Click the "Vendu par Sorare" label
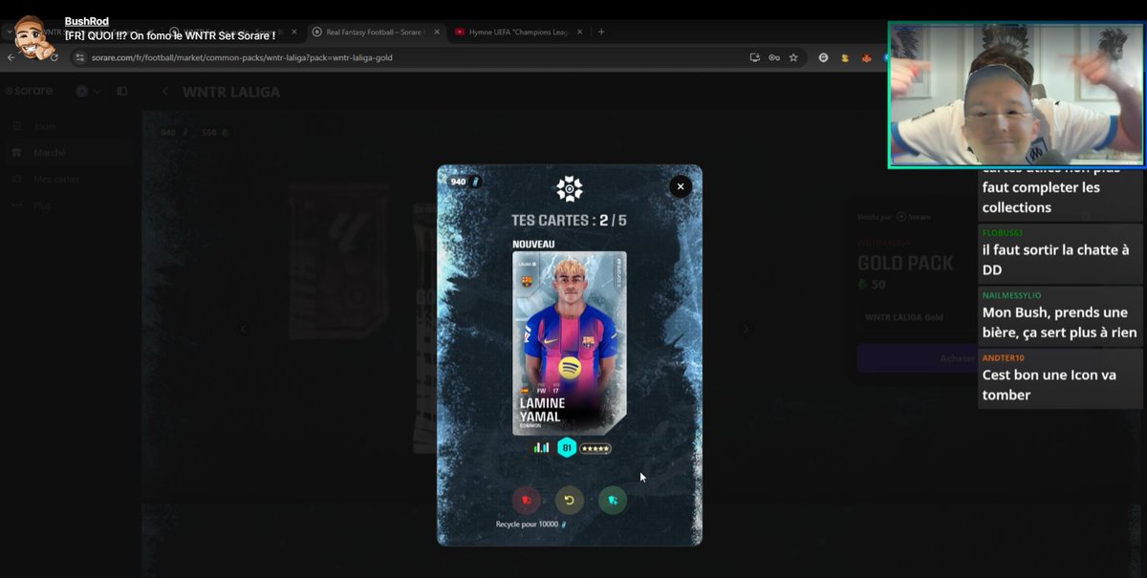This screenshot has width=1147, height=578. click(894, 217)
